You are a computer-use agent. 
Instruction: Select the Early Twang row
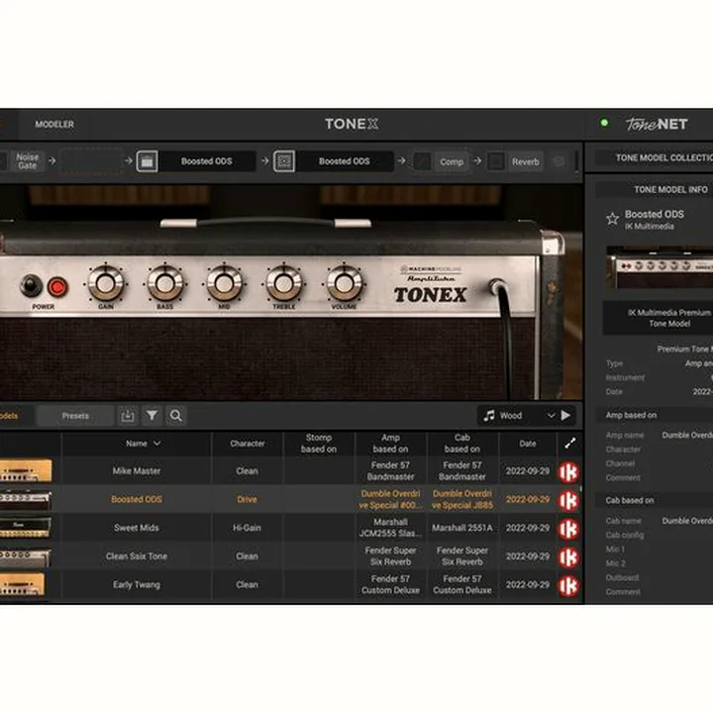291,585
